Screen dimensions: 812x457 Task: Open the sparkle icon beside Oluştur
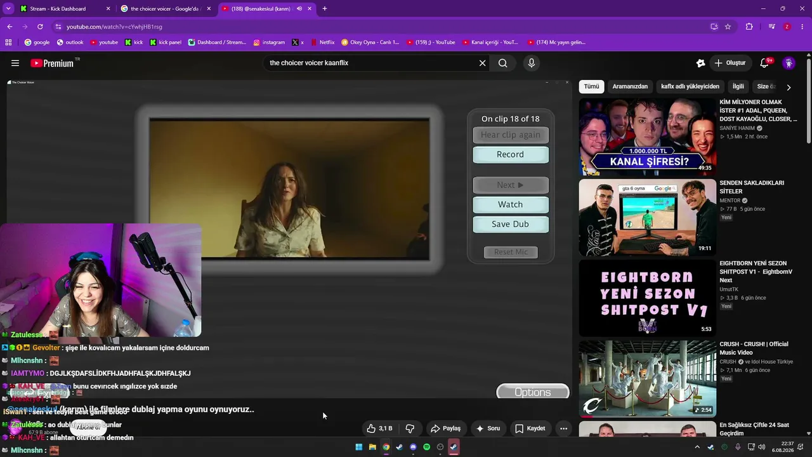click(700, 63)
